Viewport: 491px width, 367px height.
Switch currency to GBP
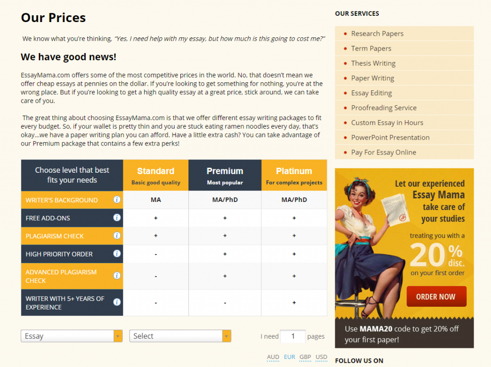point(305,357)
